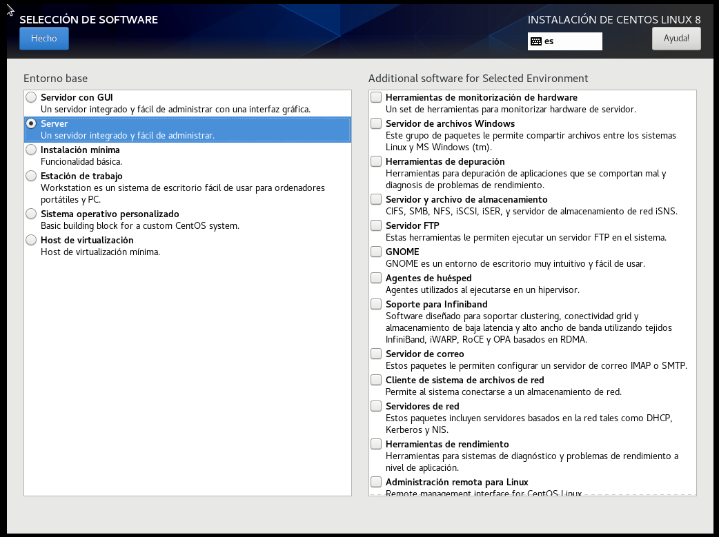The width and height of the screenshot is (719, 537).
Task: Choose the Instalación mínima environment
Action: (31, 150)
